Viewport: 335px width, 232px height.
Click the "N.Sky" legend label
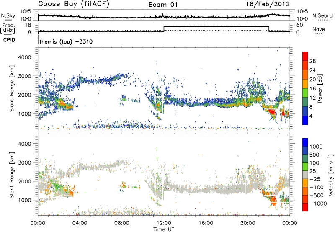coord(8,15)
